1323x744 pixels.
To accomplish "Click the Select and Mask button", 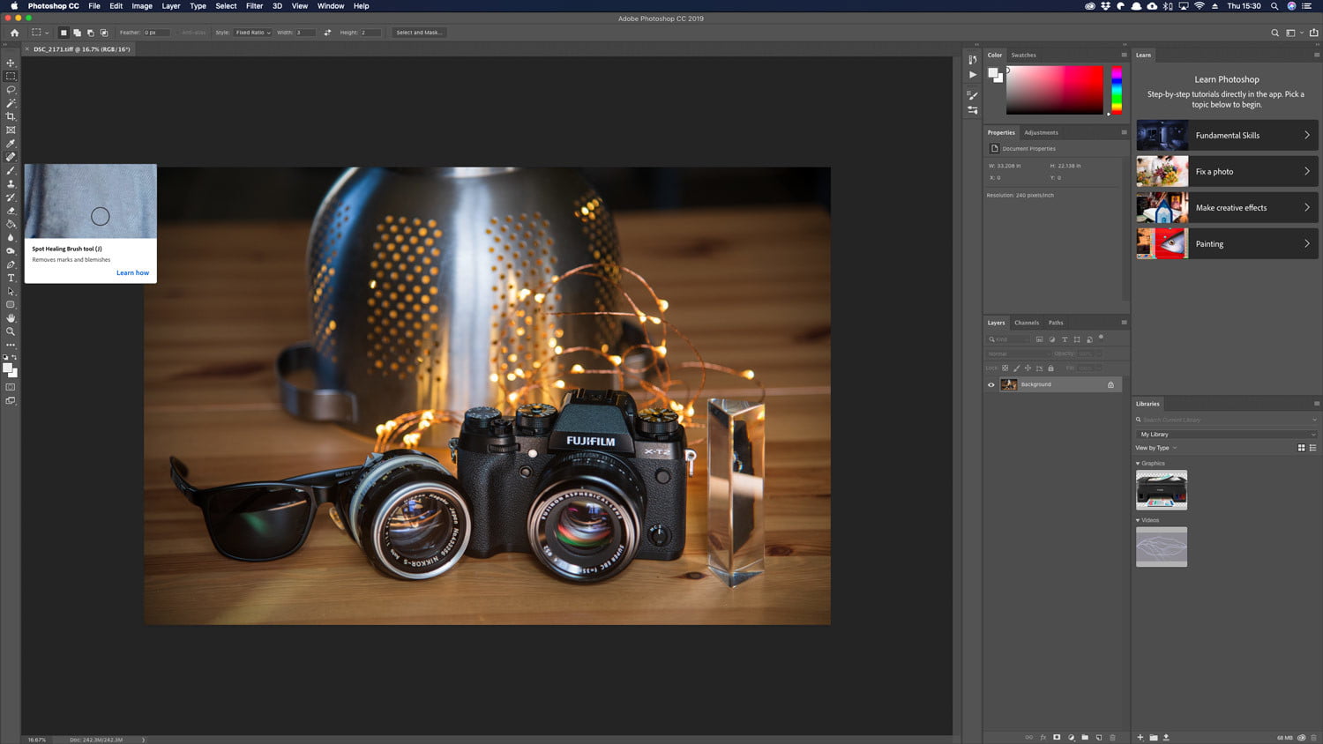I will coord(419,33).
